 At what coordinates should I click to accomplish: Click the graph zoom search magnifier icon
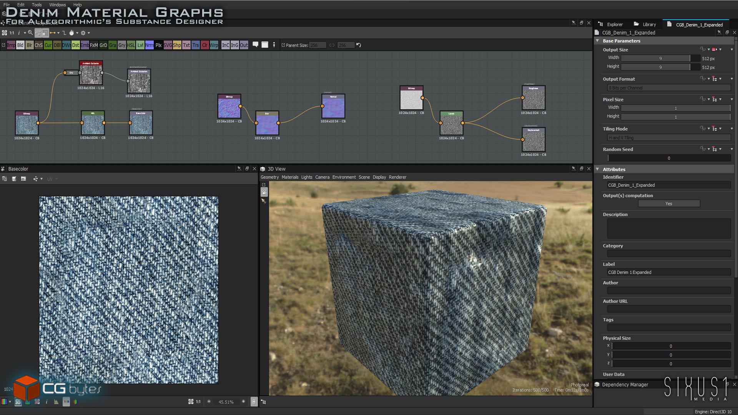click(x=30, y=33)
